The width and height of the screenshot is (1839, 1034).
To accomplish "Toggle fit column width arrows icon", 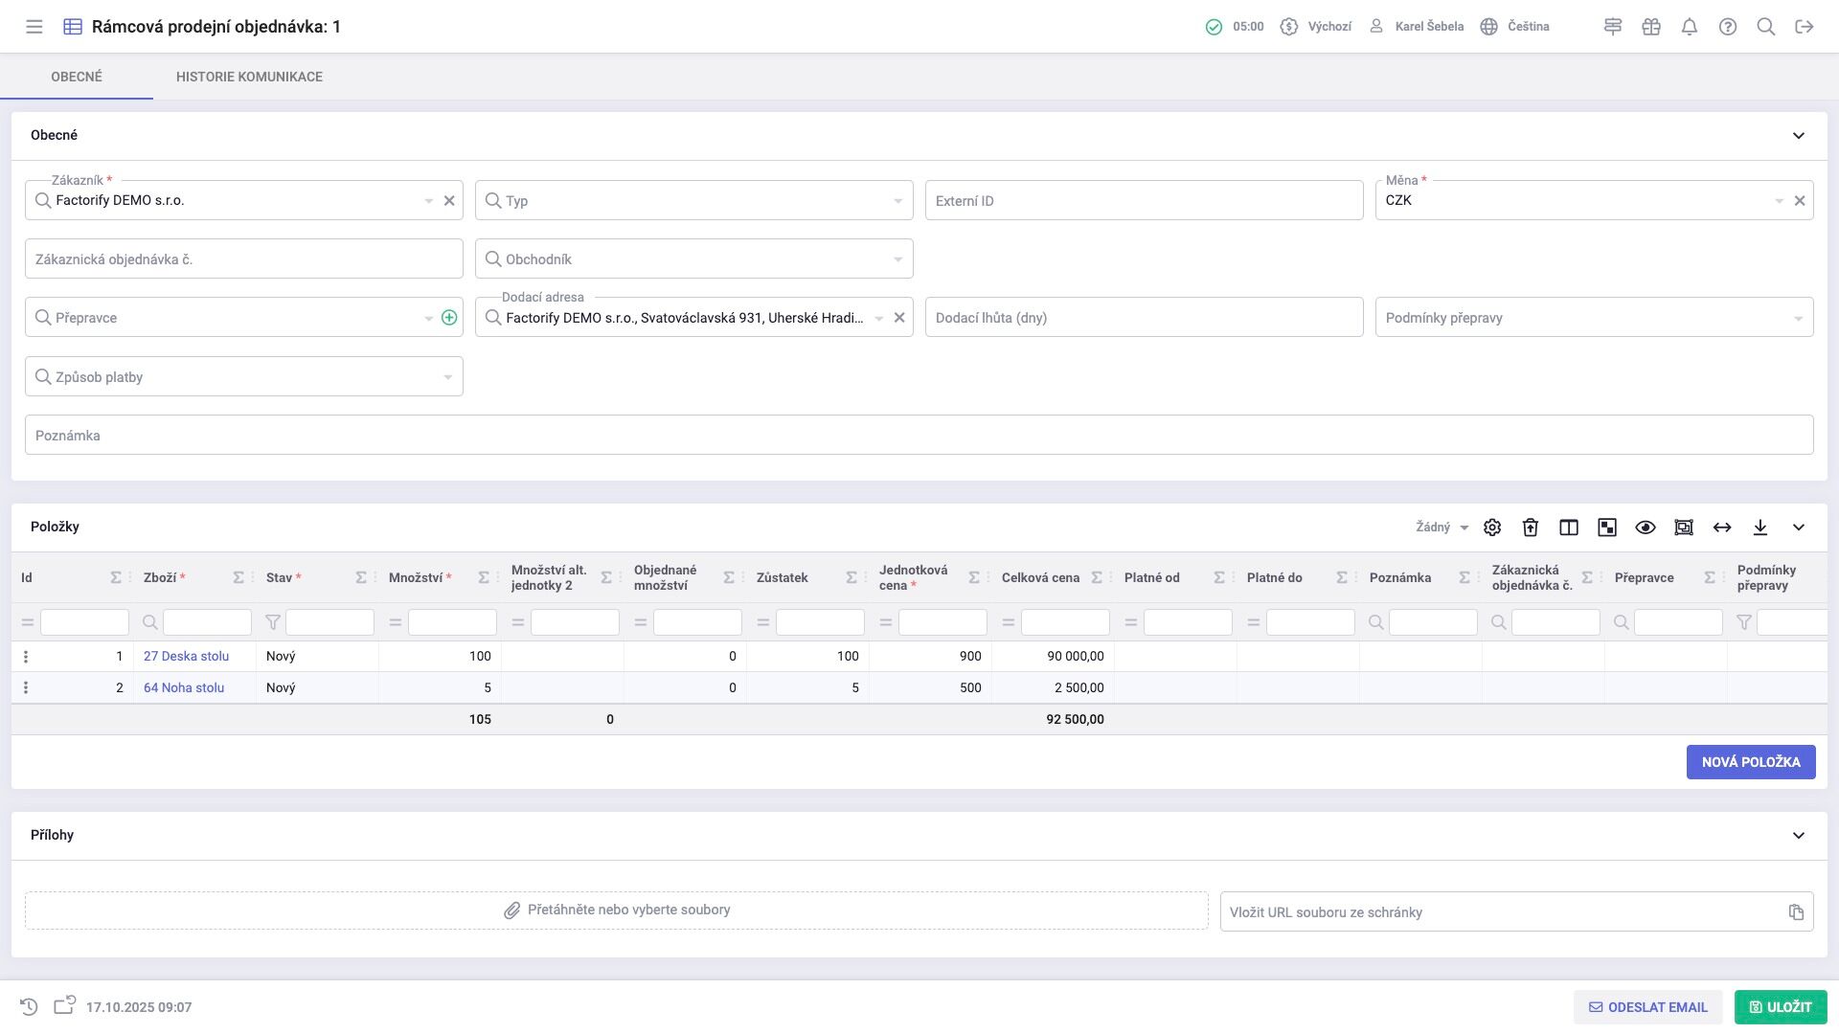I will pos(1722,528).
